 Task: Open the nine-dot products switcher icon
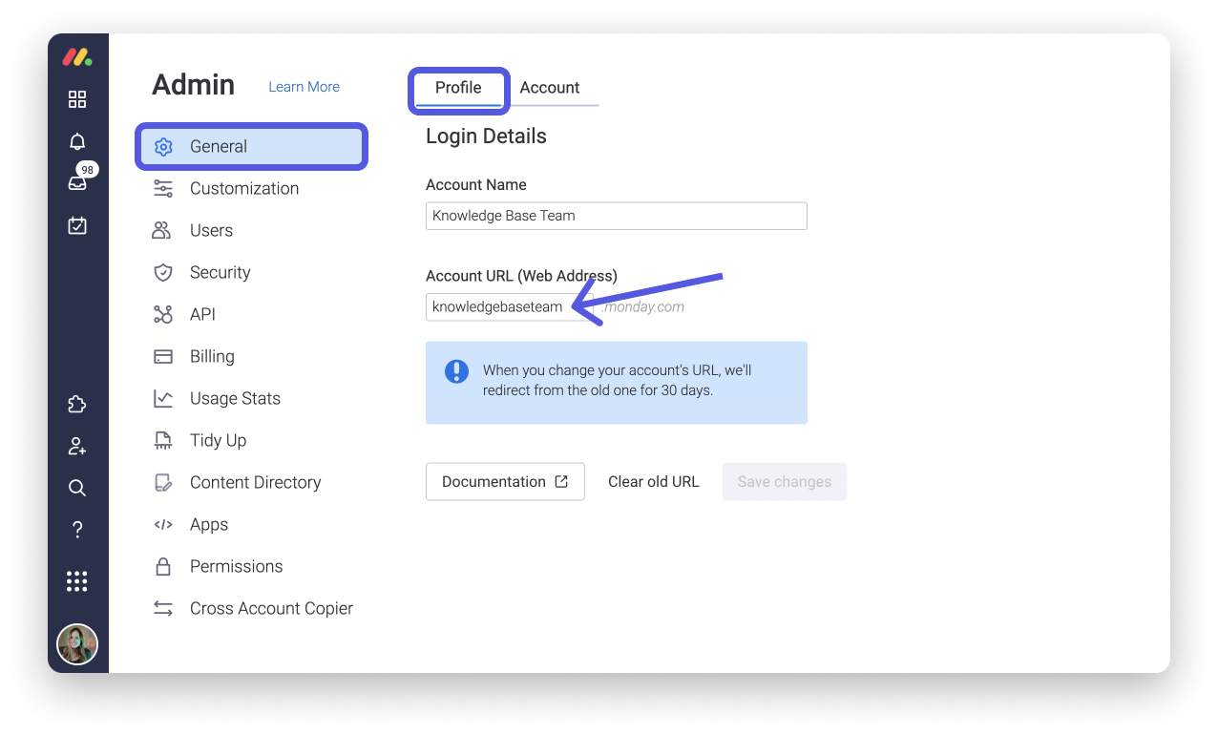pos(77,580)
